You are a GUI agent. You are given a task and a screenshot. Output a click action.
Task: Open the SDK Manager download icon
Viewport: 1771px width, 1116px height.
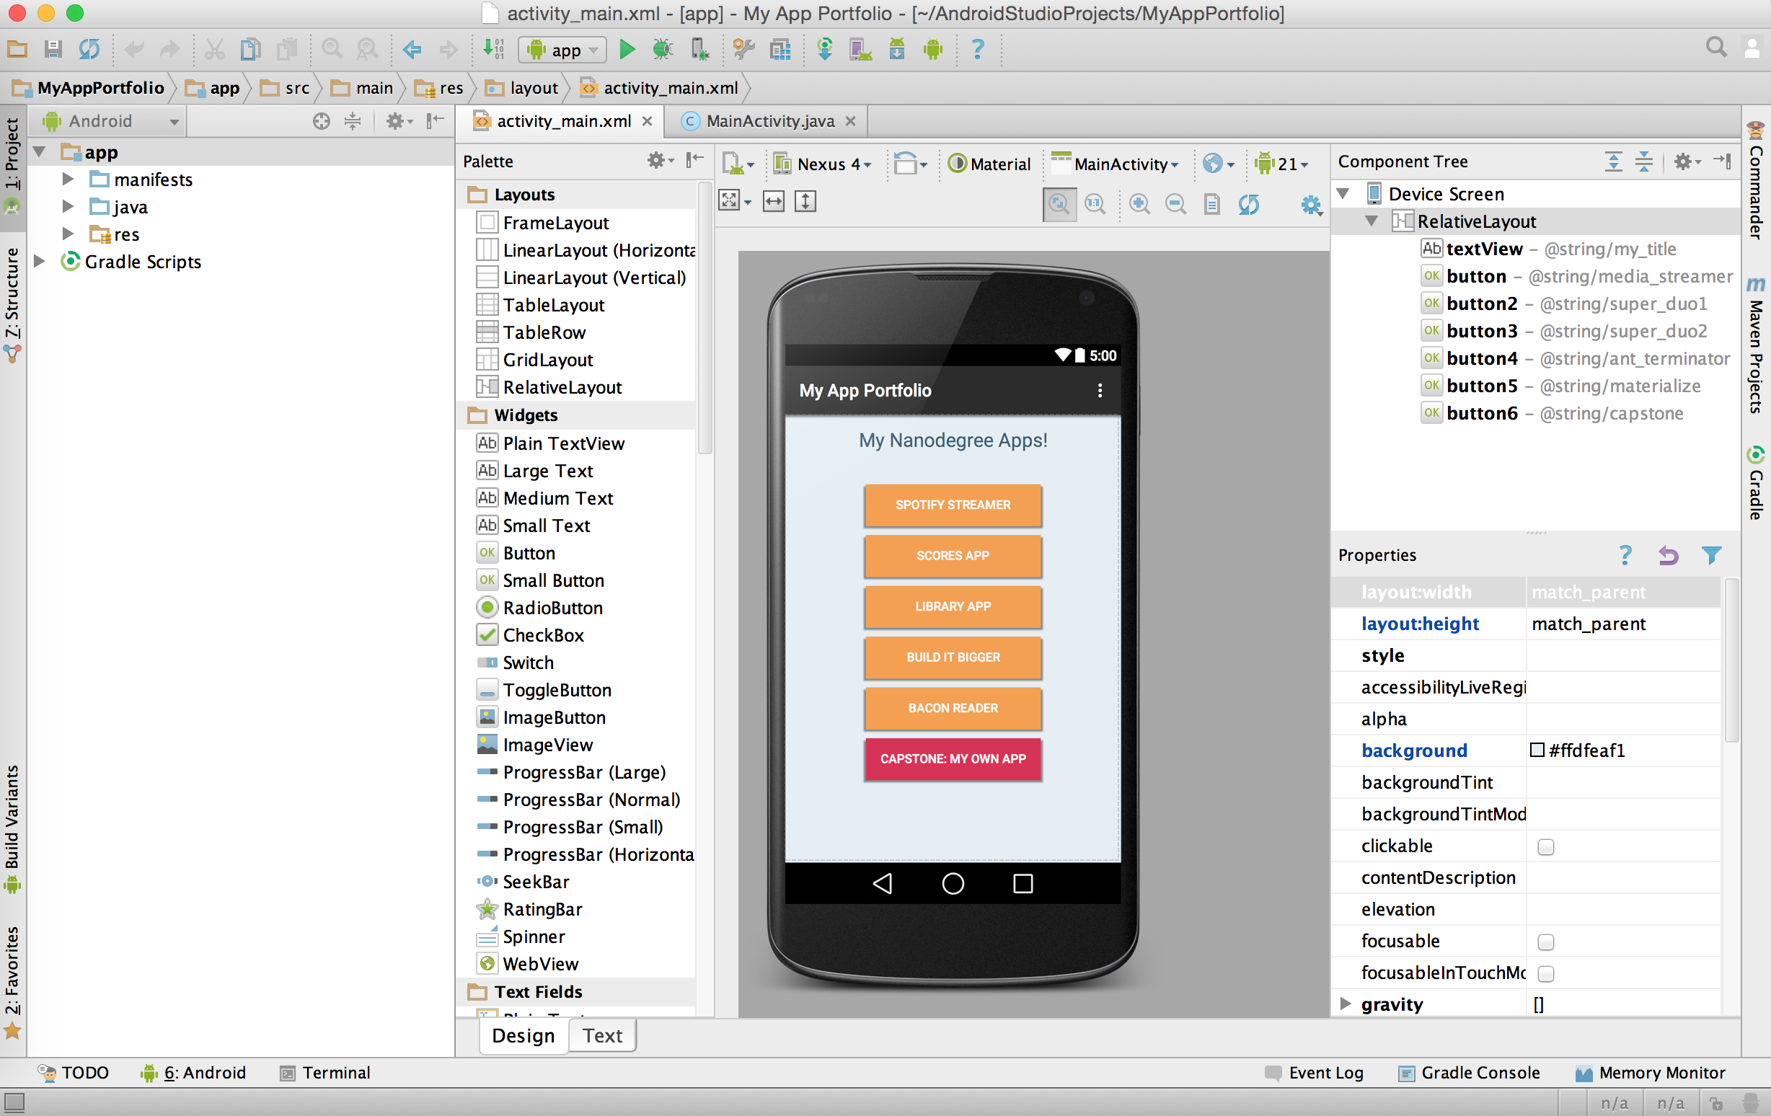(x=896, y=49)
